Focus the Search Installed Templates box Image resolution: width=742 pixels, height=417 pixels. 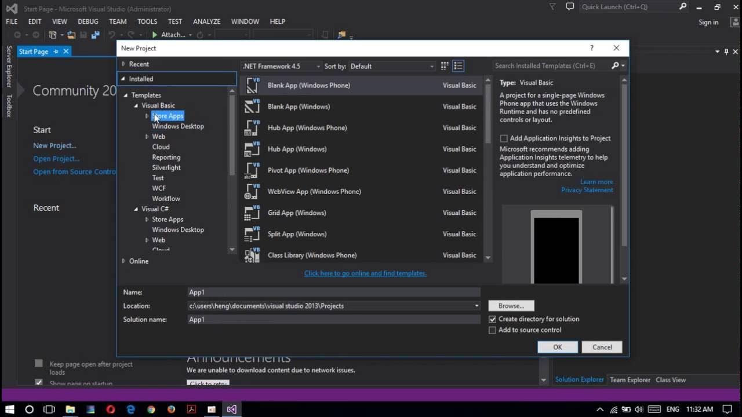tap(551, 65)
